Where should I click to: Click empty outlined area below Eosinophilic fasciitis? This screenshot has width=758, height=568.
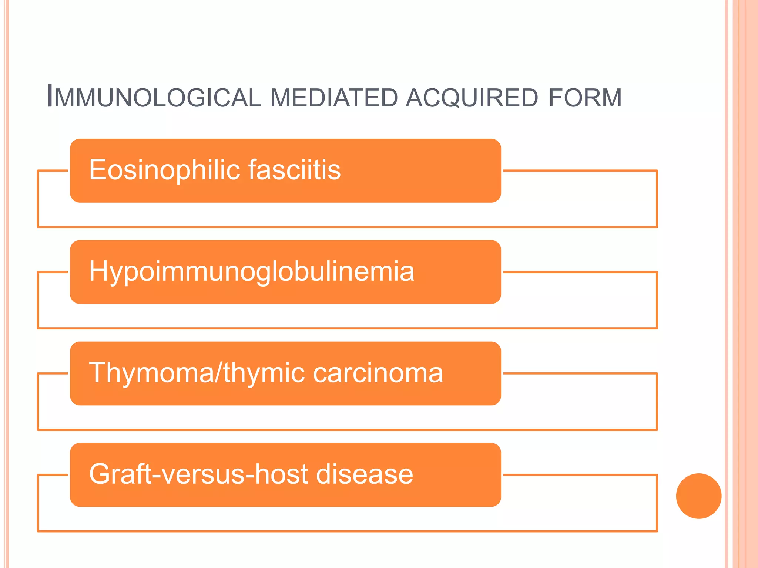pyautogui.click(x=347, y=214)
